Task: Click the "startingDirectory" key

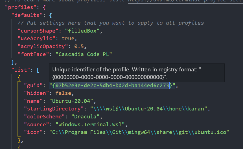Action: [x=54, y=109]
